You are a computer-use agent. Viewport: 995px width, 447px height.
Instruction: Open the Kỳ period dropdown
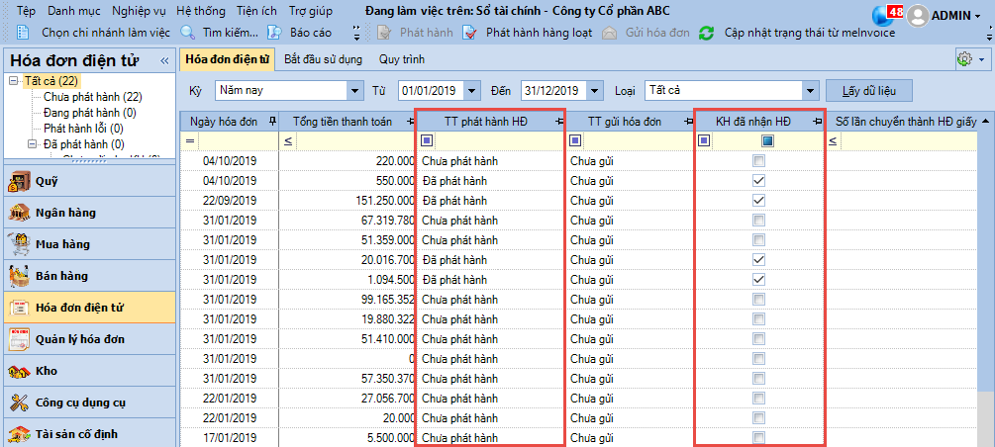click(x=355, y=91)
